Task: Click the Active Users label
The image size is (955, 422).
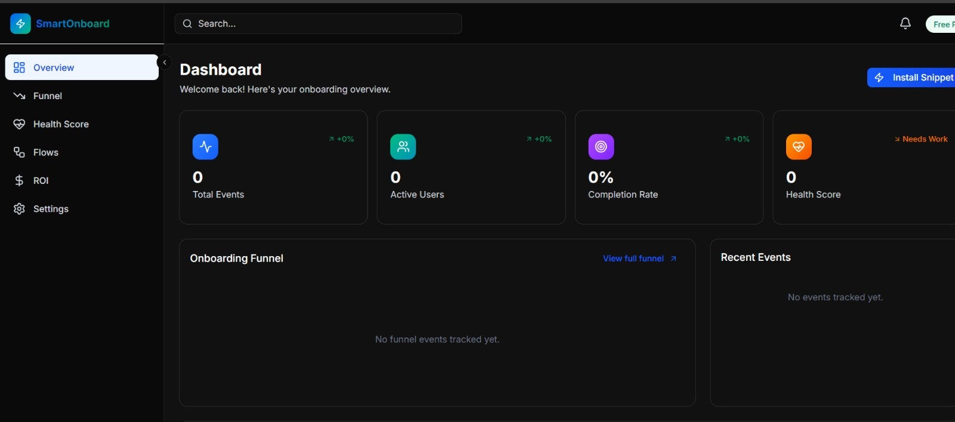Action: click(x=417, y=195)
